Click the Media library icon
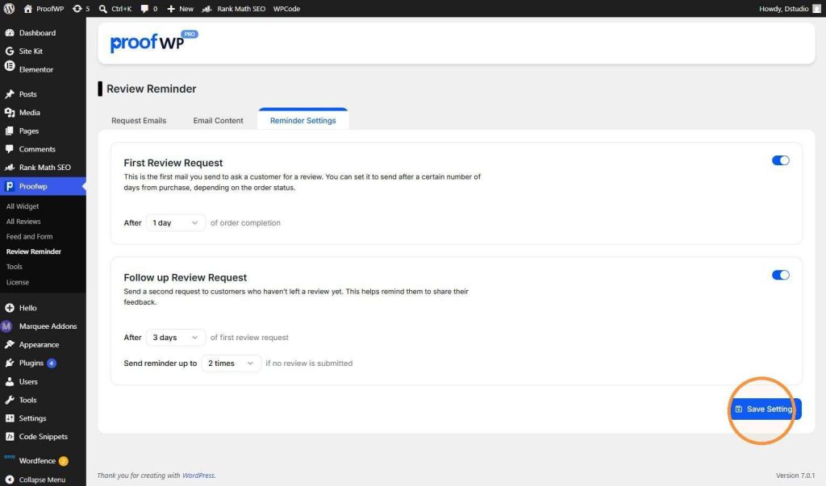 point(10,113)
